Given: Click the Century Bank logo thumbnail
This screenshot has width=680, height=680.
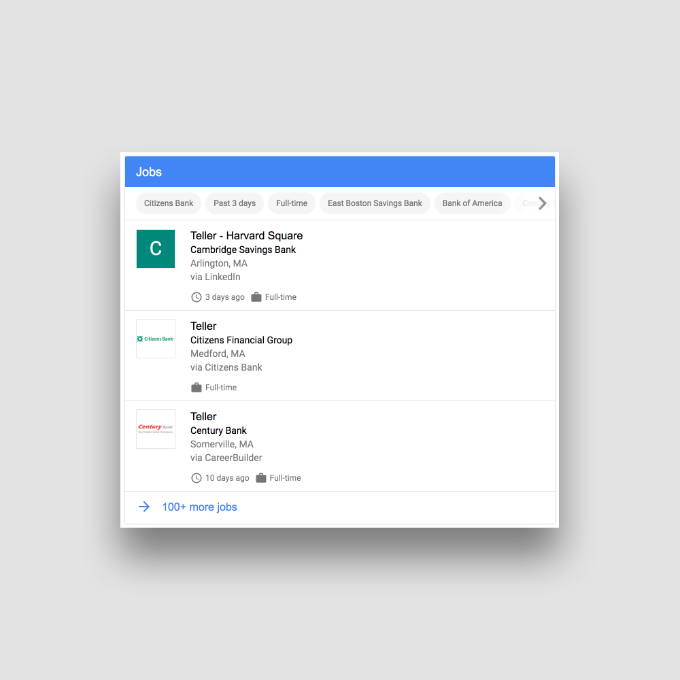Looking at the screenshot, I should (156, 429).
